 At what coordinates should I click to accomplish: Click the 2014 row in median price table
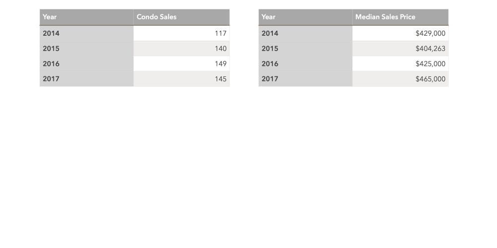(x=353, y=33)
